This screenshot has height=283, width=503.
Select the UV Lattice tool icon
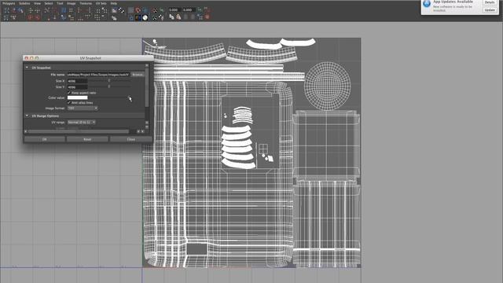coord(6,10)
